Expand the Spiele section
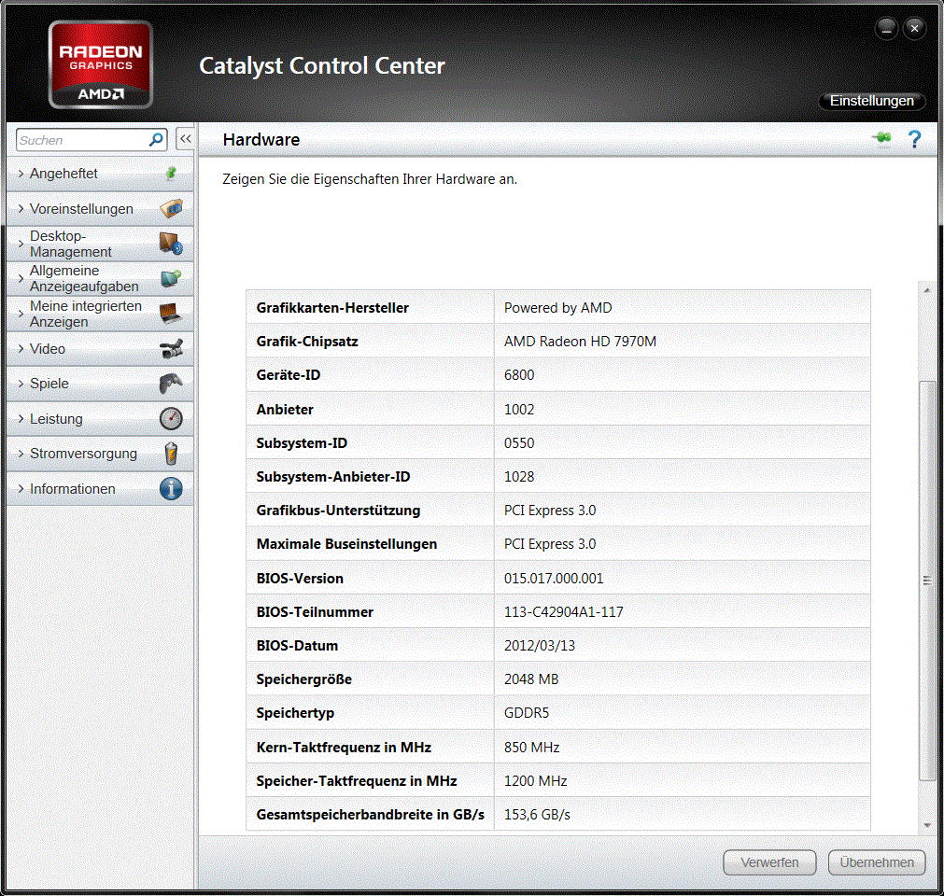This screenshot has width=944, height=896. (x=21, y=384)
